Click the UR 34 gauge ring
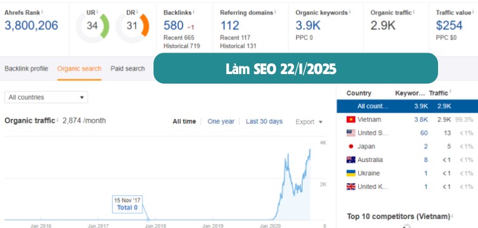Image resolution: width=478 pixels, height=228 pixels. click(93, 26)
